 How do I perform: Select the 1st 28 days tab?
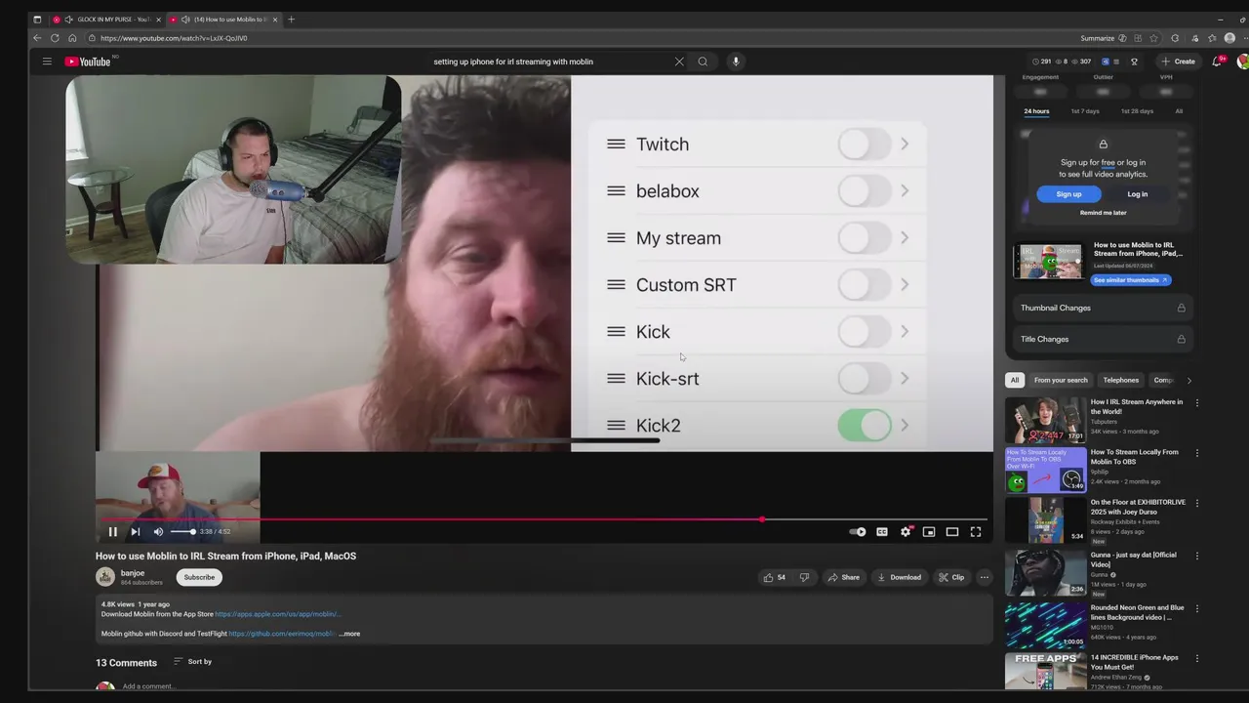click(1137, 111)
